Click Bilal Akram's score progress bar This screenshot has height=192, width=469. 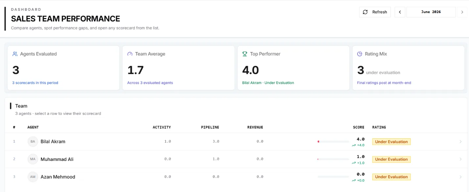click(x=333, y=142)
